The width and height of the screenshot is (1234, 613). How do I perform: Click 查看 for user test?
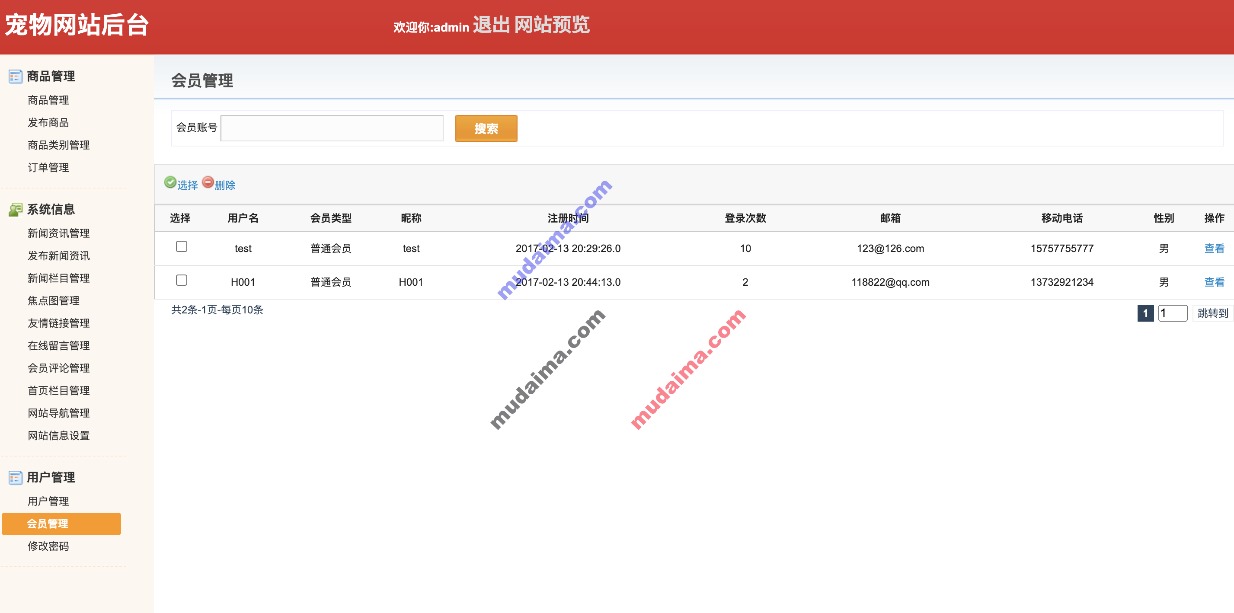point(1214,249)
